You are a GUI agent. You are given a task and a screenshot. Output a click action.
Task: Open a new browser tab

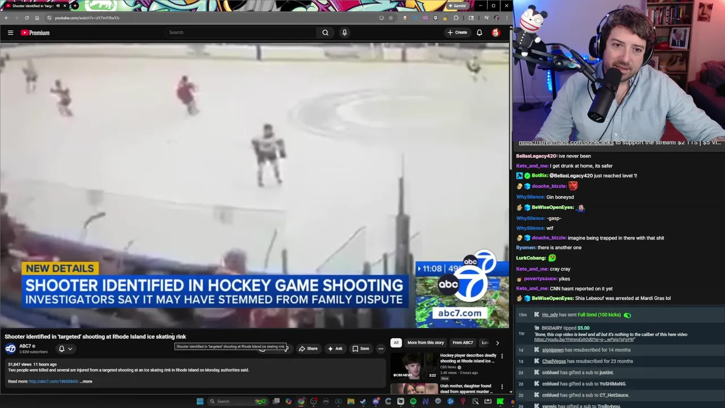click(75, 6)
